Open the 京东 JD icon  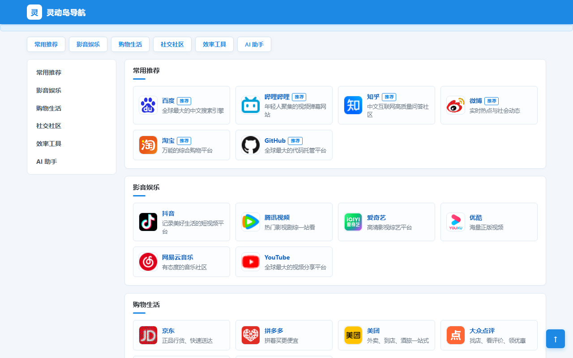pos(148,335)
